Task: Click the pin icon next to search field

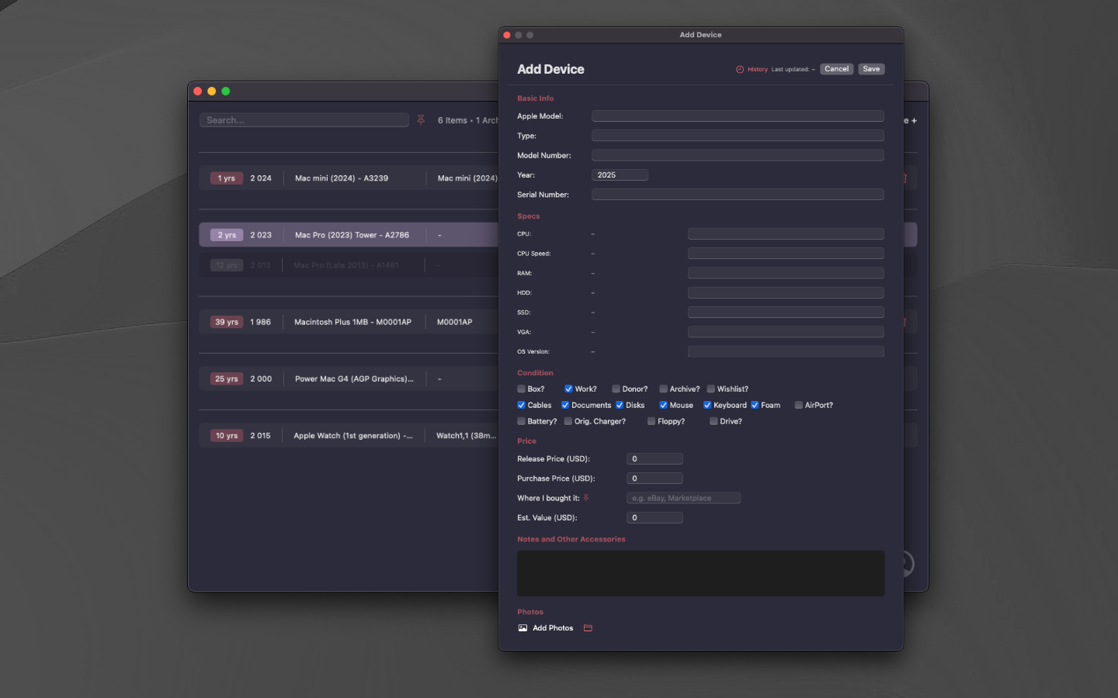Action: pyautogui.click(x=421, y=120)
